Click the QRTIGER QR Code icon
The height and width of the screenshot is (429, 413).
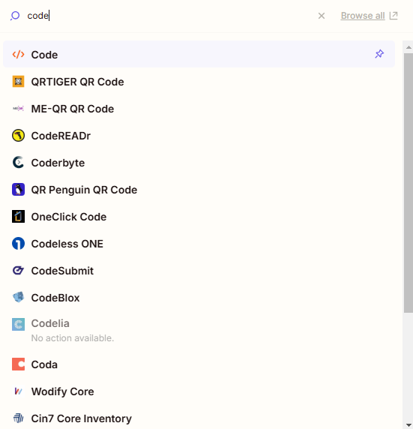point(18,82)
